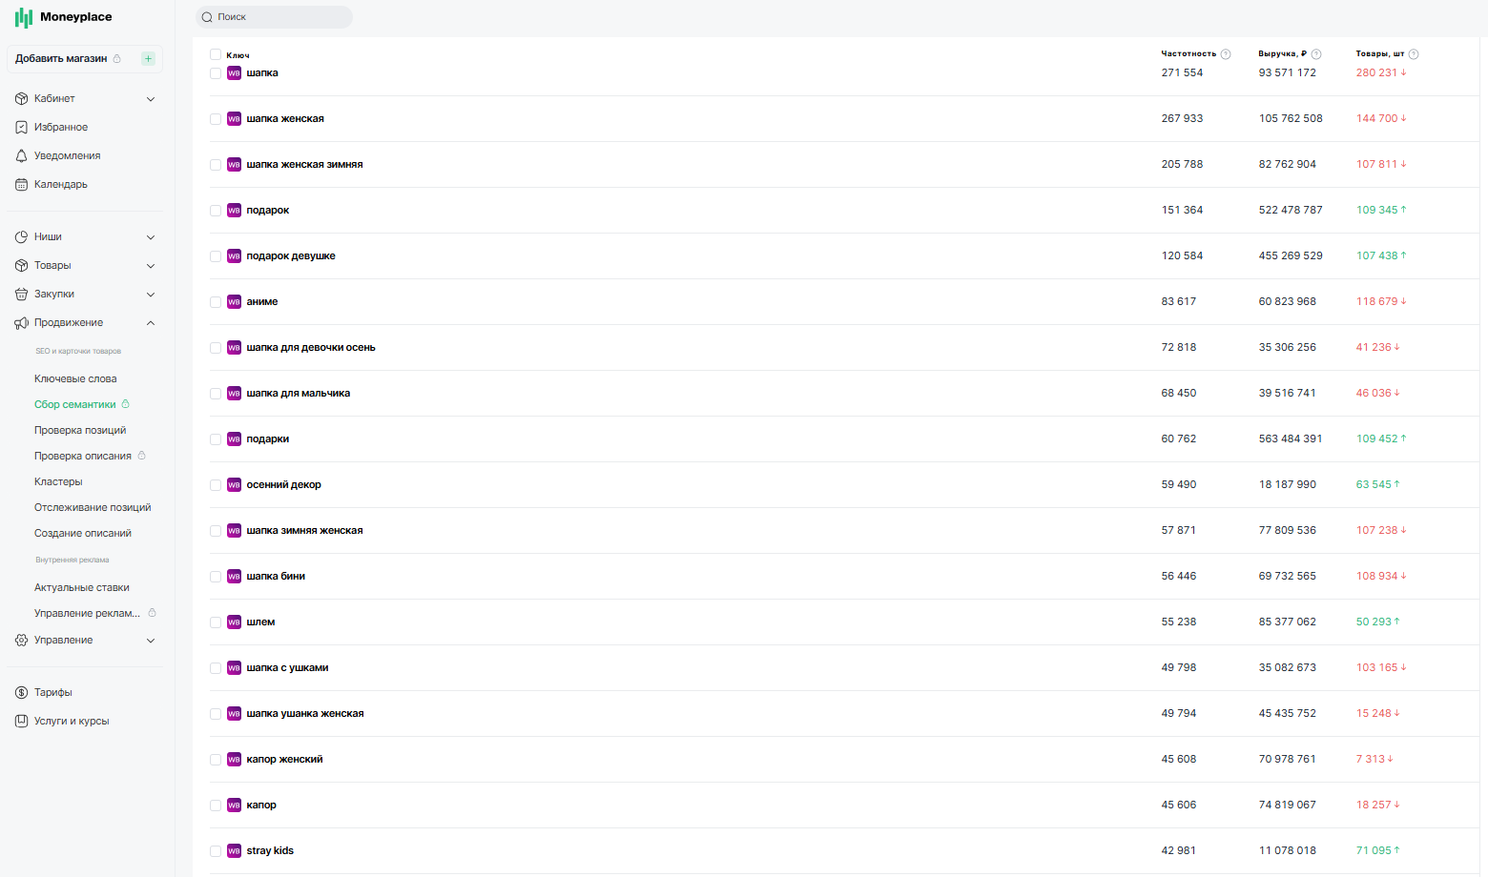This screenshot has height=877, width=1488.
Task: Click the Избранное bookmark icon
Action: (x=21, y=127)
